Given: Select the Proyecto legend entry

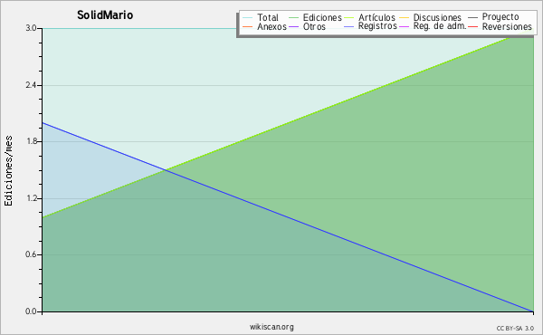Looking at the screenshot, I should click(x=493, y=16).
